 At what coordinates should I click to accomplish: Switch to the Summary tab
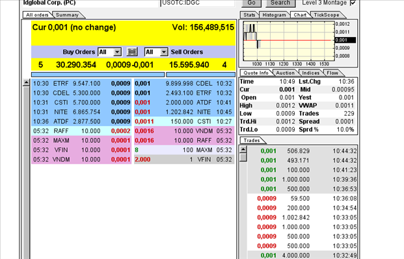pos(67,15)
